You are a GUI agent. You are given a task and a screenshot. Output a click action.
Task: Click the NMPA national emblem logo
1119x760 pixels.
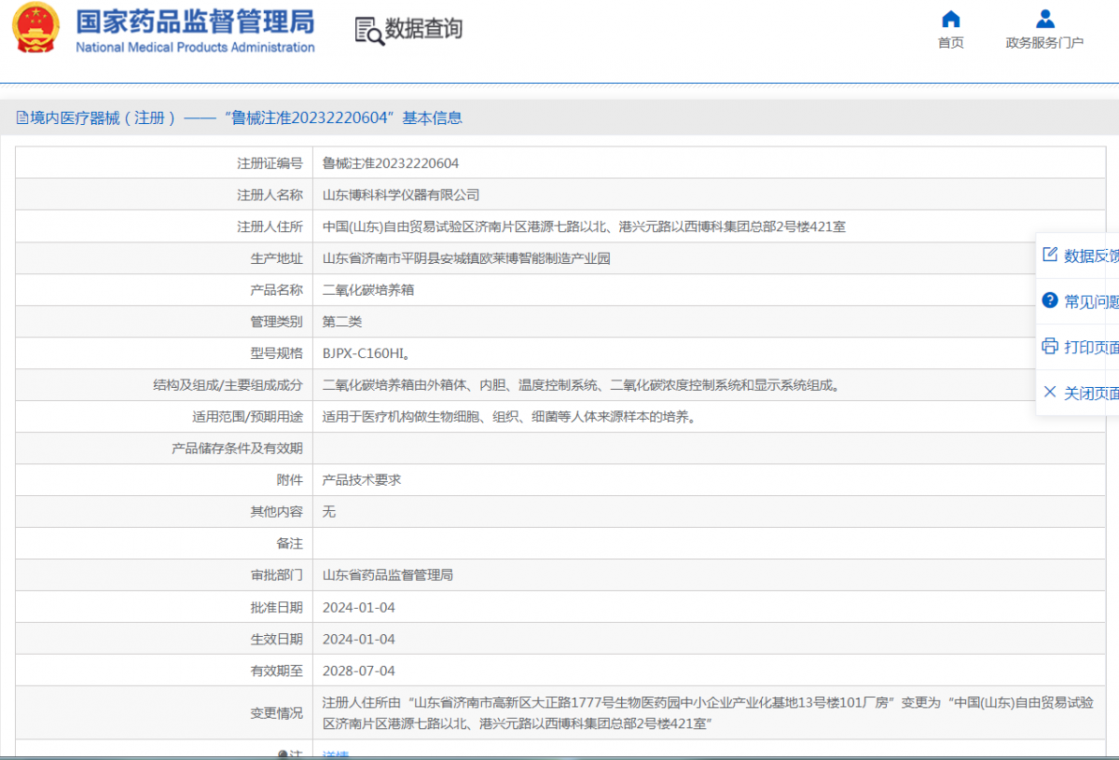click(x=35, y=28)
